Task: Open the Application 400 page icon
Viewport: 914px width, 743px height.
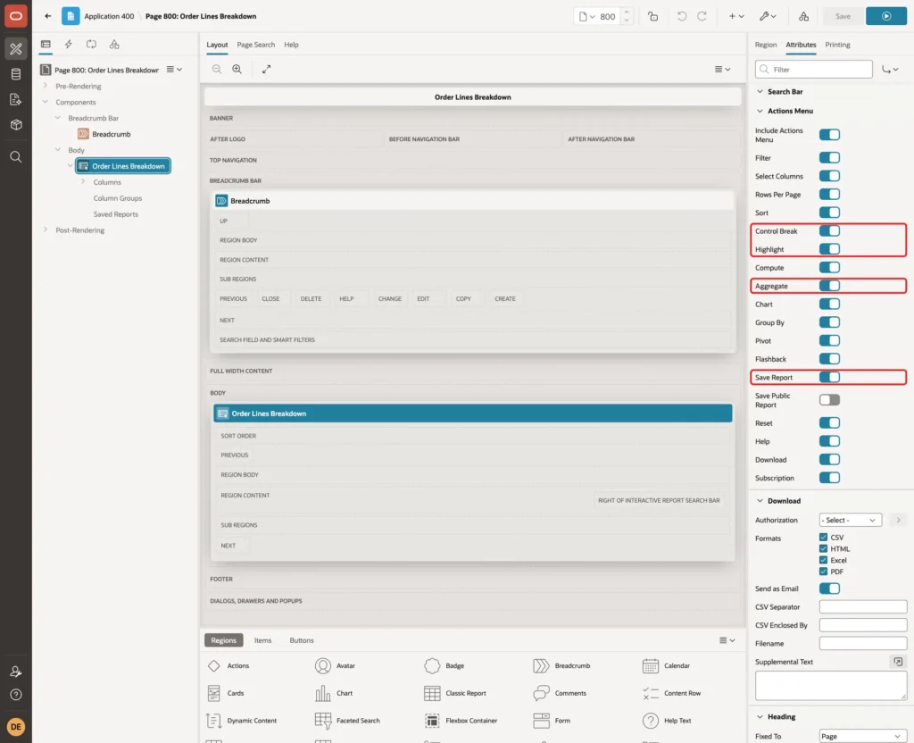Action: [71, 16]
